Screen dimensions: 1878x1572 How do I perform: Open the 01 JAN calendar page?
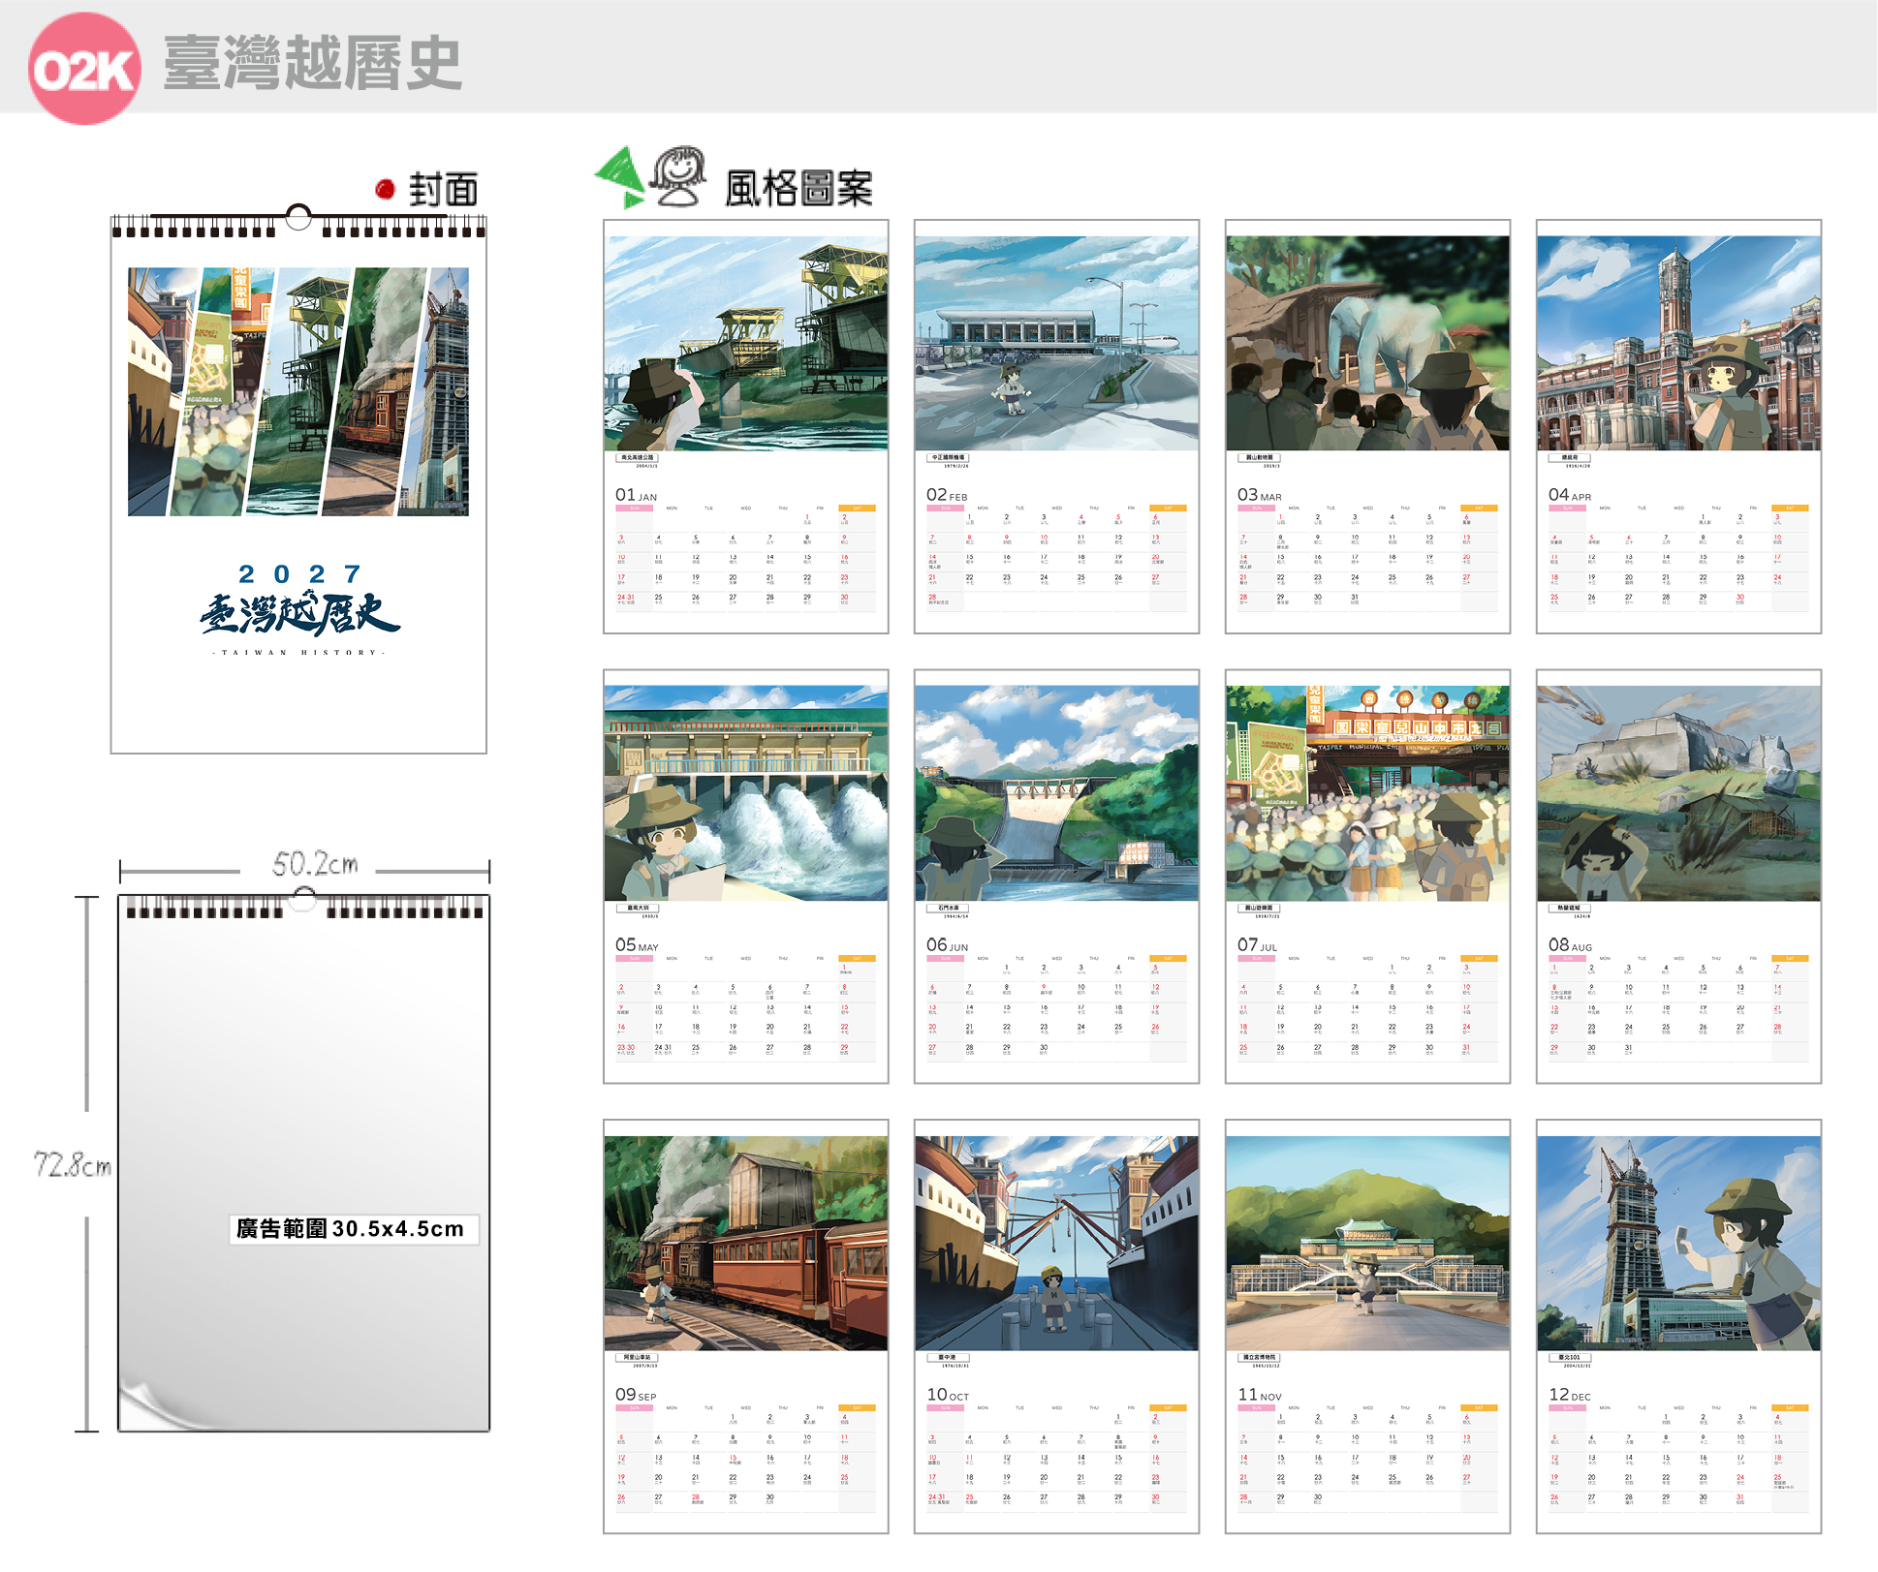746,427
